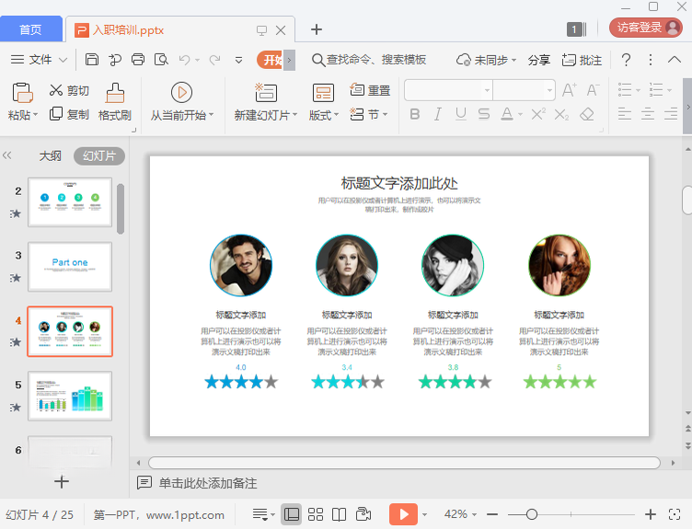The width and height of the screenshot is (692, 529).
Task: Click the Paste clipboard icon
Action: (22, 93)
